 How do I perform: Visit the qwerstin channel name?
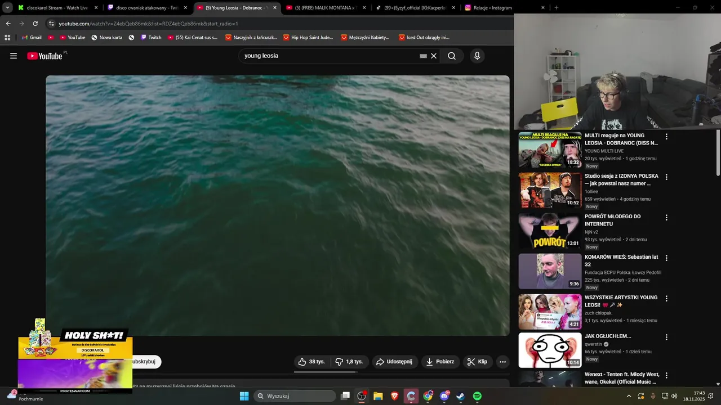tap(593, 344)
